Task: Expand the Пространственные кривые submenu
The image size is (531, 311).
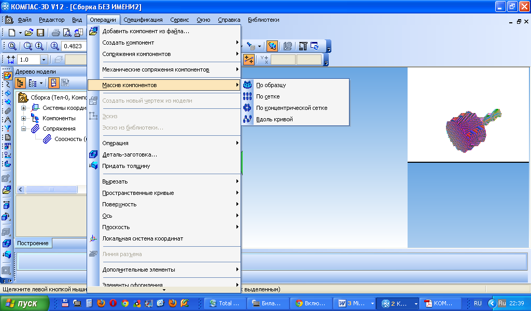Action: (x=164, y=193)
